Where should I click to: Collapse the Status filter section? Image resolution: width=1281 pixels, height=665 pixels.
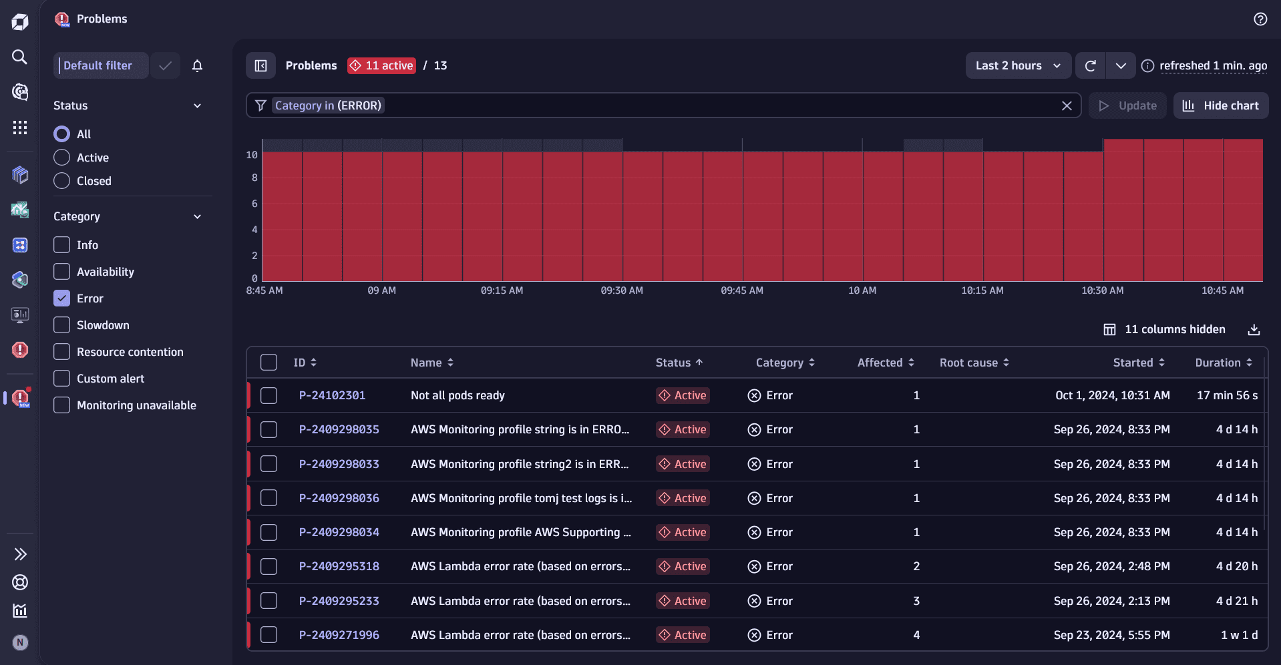tap(197, 105)
